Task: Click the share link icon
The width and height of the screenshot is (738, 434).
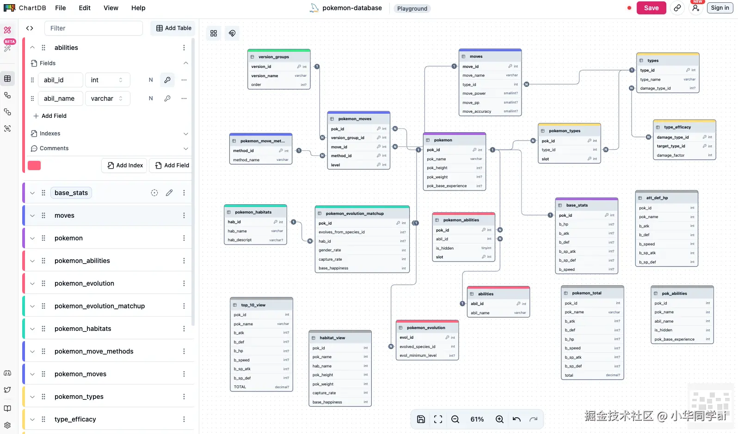Action: [677, 8]
